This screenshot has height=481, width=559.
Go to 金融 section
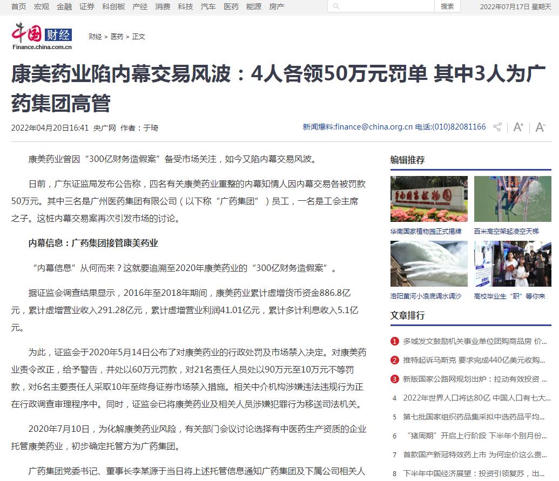click(x=64, y=6)
